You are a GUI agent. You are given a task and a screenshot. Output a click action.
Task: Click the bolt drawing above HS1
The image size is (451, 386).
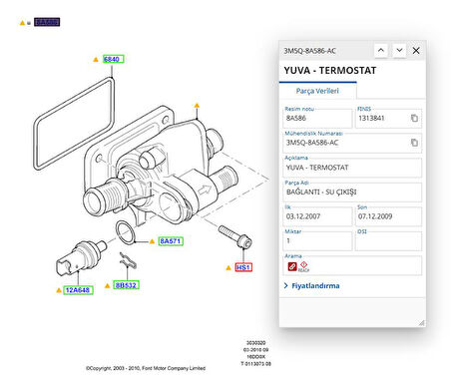tap(235, 236)
